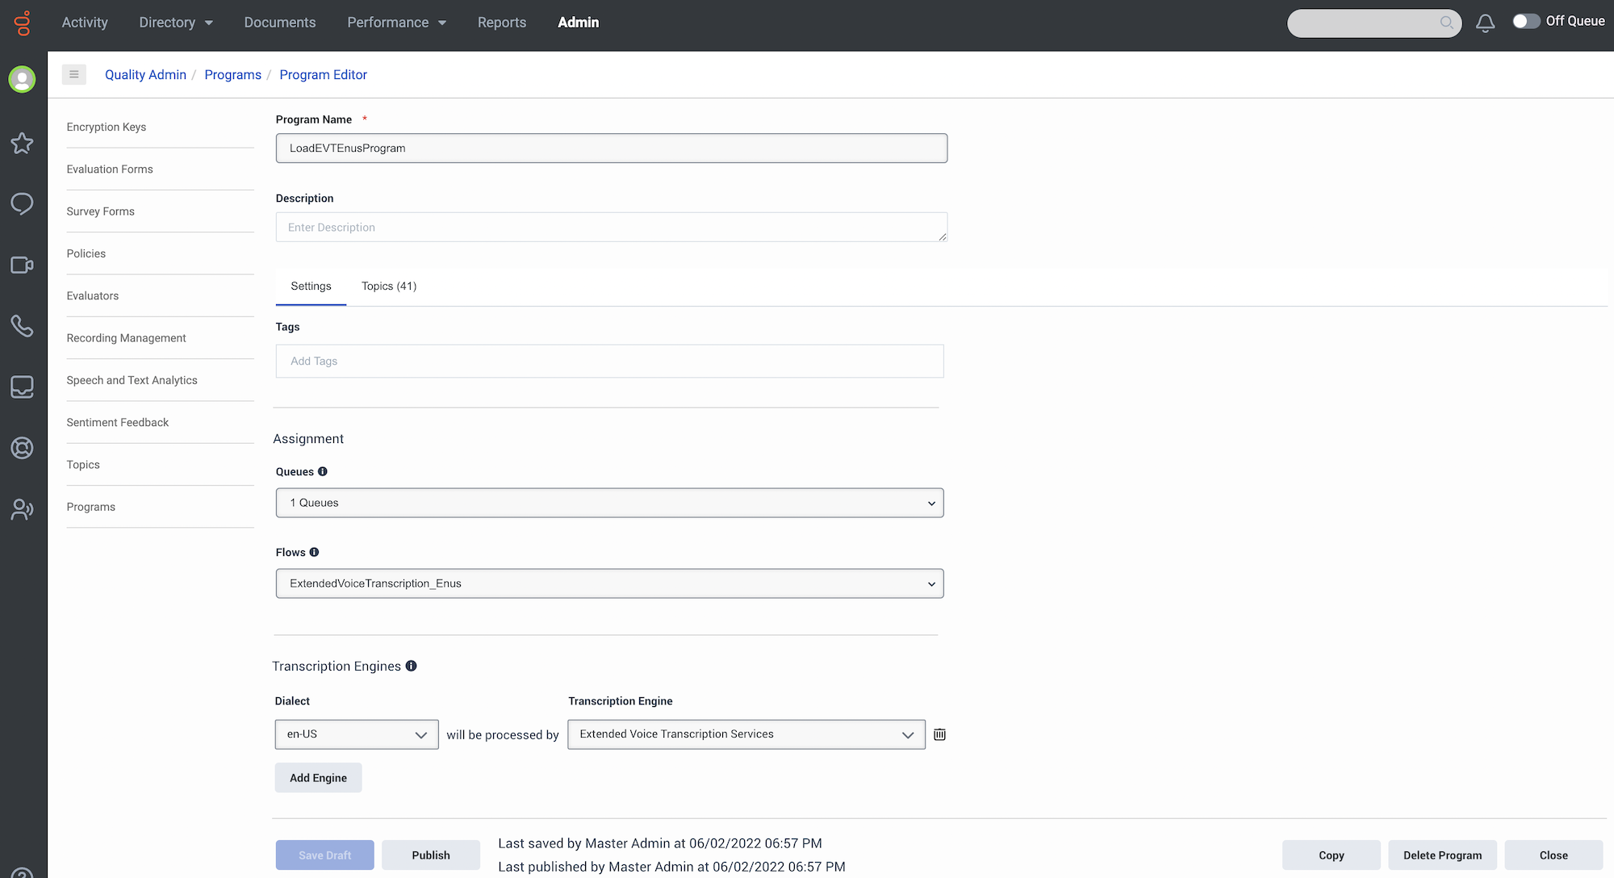The image size is (1614, 878).
Task: Click the Queues info icon
Action: (x=323, y=471)
